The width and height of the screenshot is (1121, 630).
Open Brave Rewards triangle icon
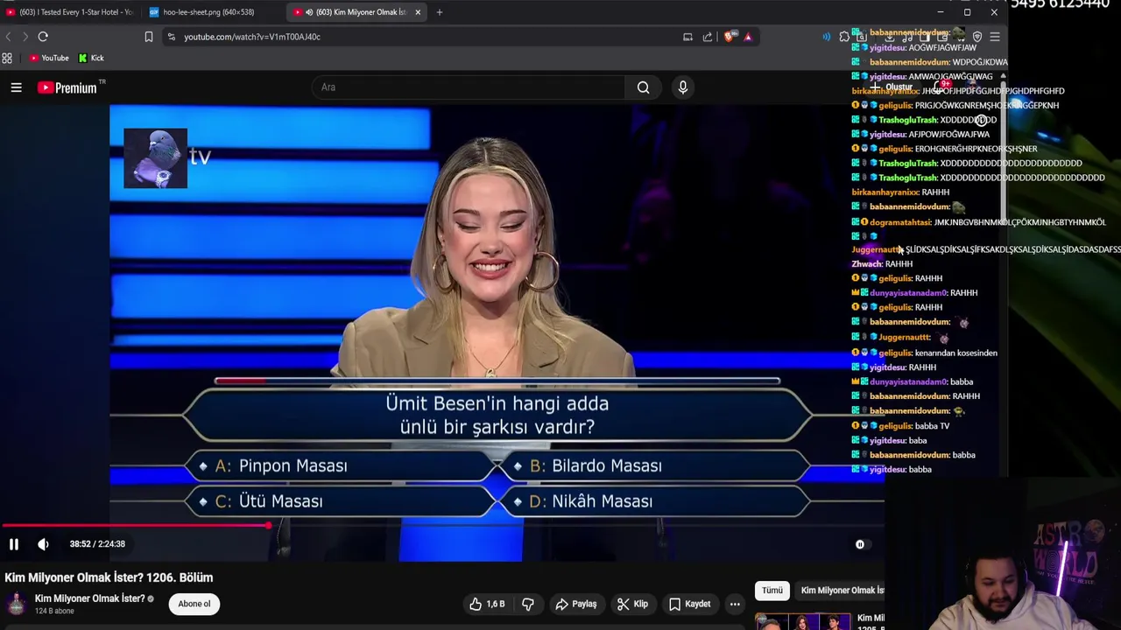point(748,37)
